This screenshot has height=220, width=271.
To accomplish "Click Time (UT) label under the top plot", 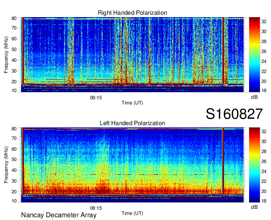I will (x=132, y=103).
